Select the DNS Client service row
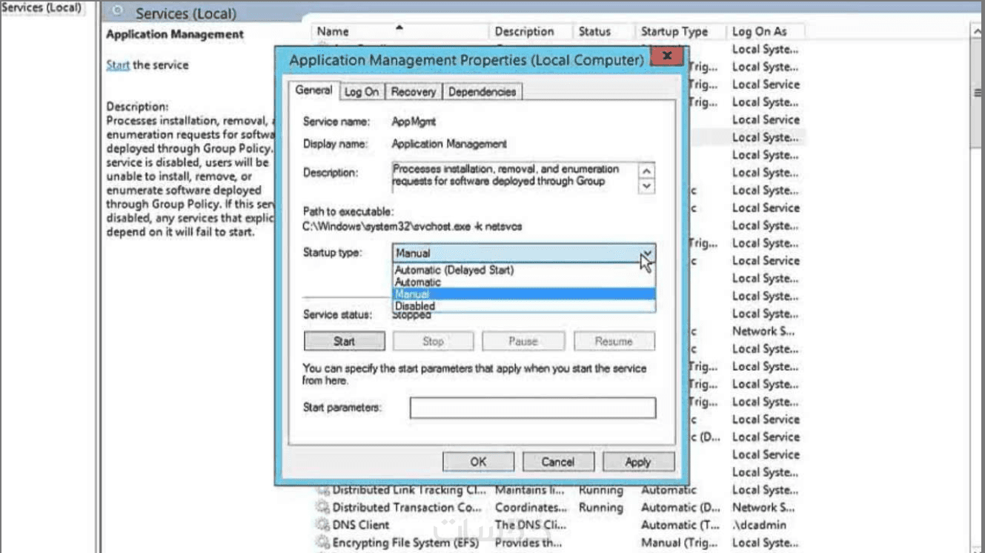Viewport: 985px width, 553px height. 560,526
